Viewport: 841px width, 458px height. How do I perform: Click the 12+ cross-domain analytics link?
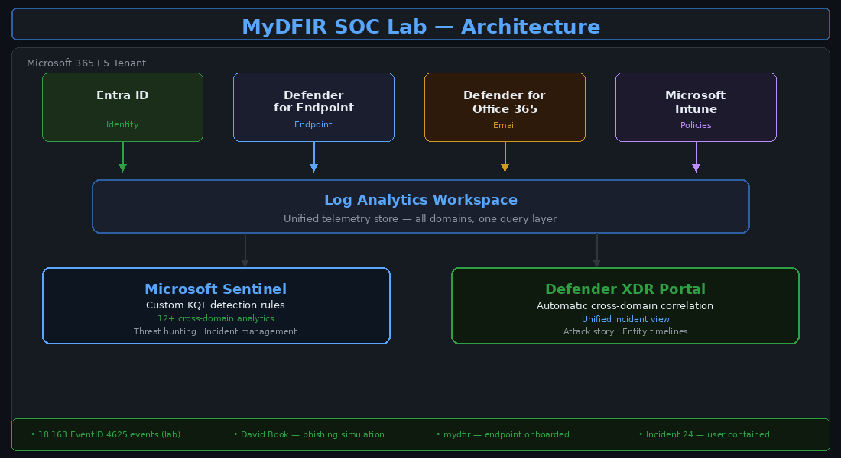tap(216, 318)
